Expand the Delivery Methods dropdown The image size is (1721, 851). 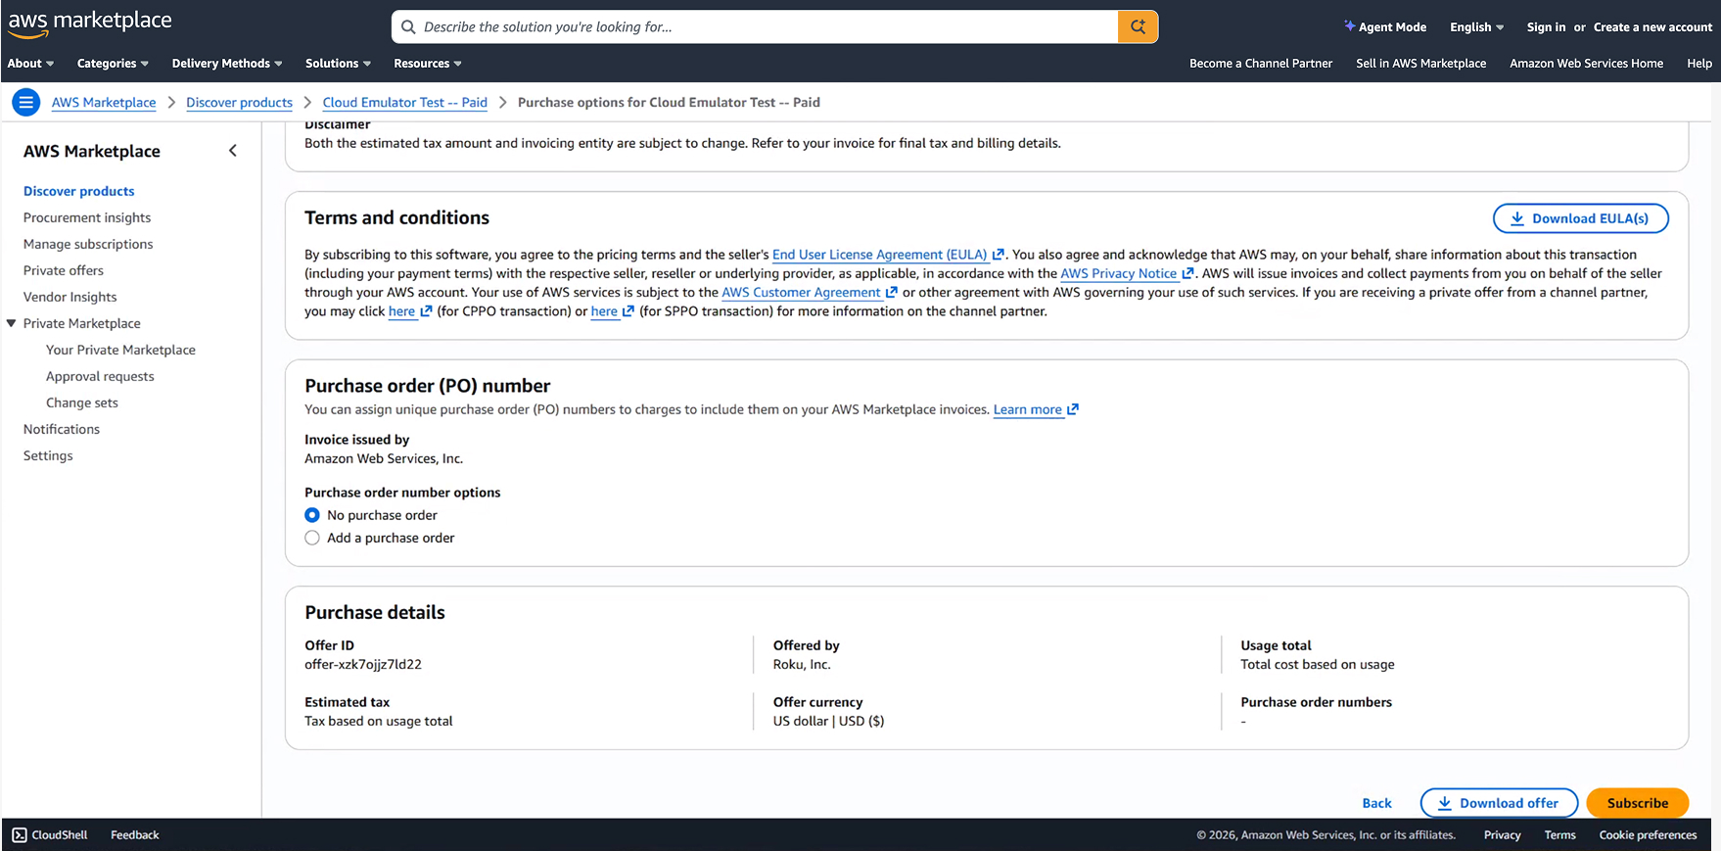(227, 64)
